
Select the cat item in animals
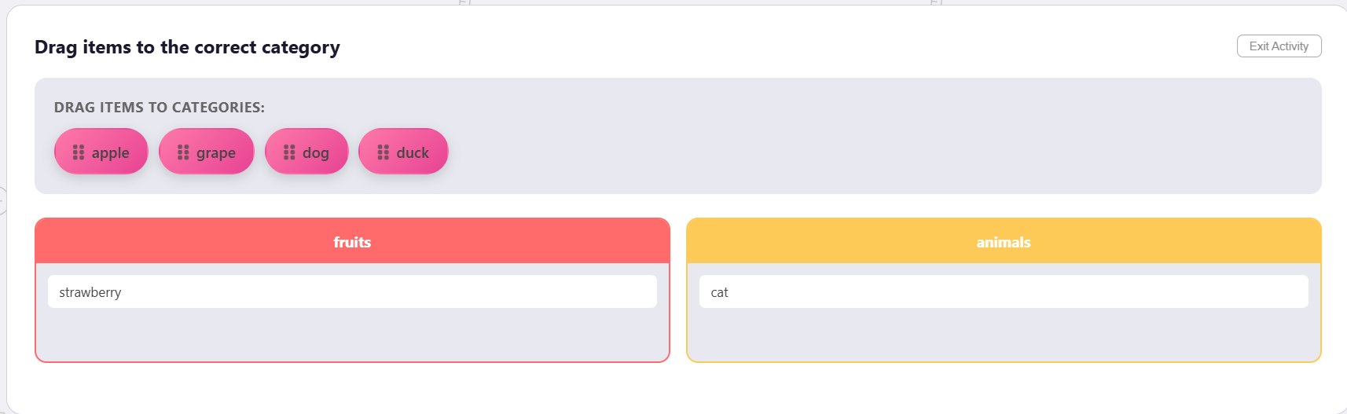pos(1004,291)
